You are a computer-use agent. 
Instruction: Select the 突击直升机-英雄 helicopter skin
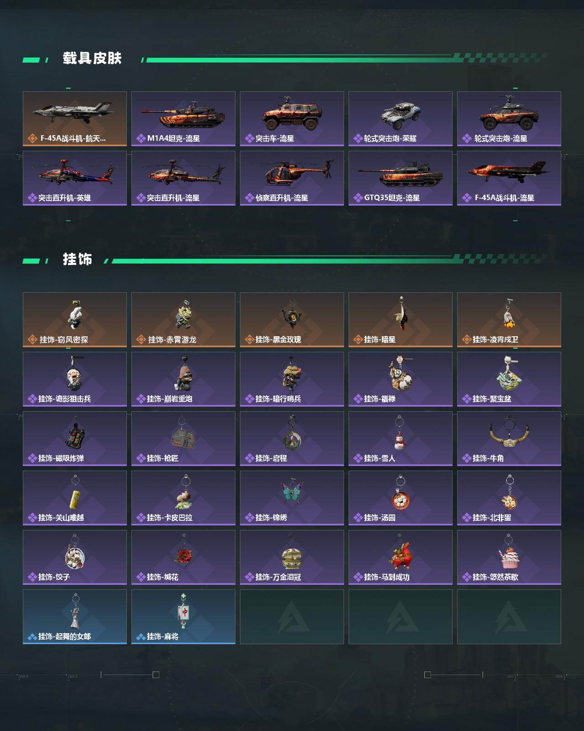coord(75,178)
